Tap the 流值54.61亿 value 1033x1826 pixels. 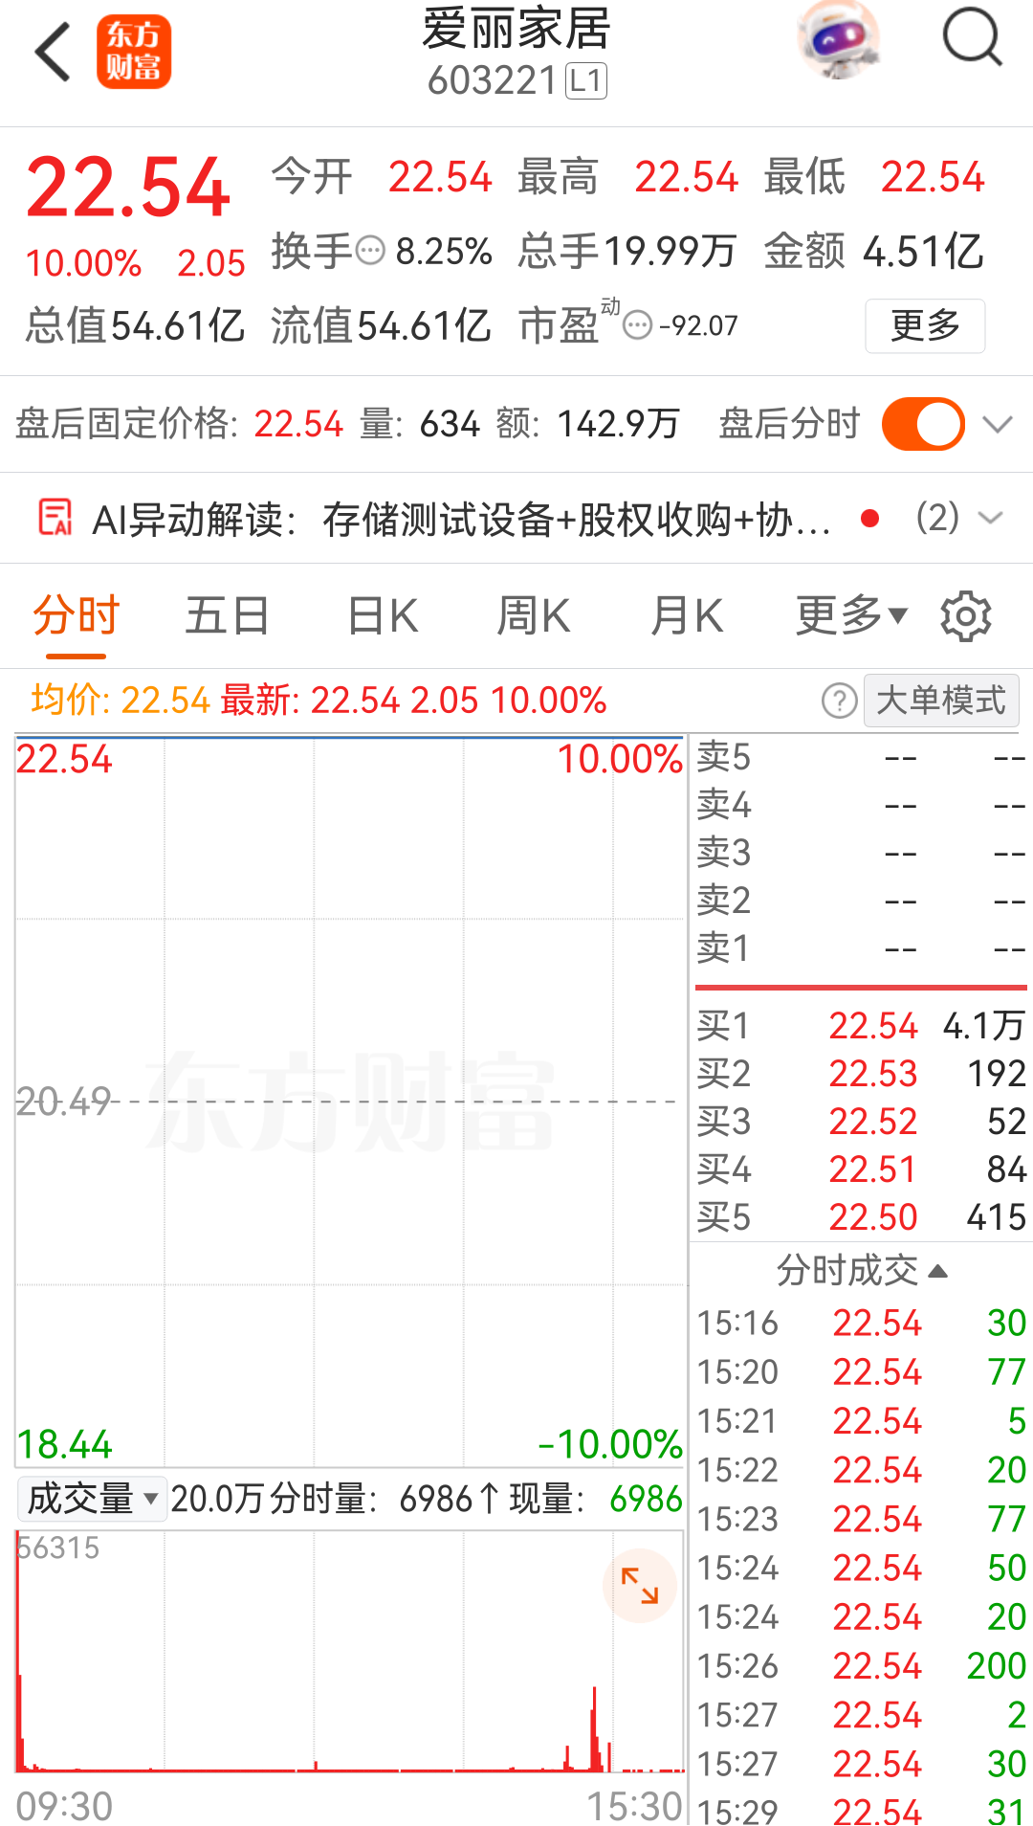tap(381, 325)
